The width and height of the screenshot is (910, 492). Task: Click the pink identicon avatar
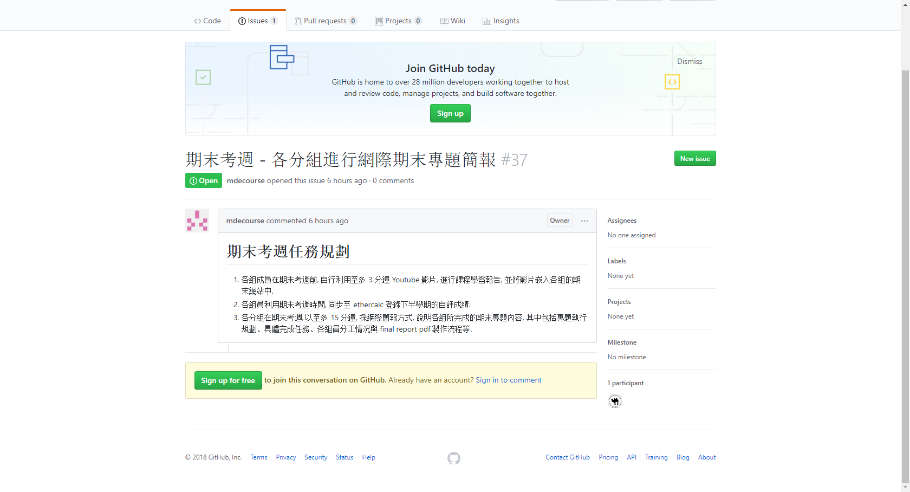point(197,221)
